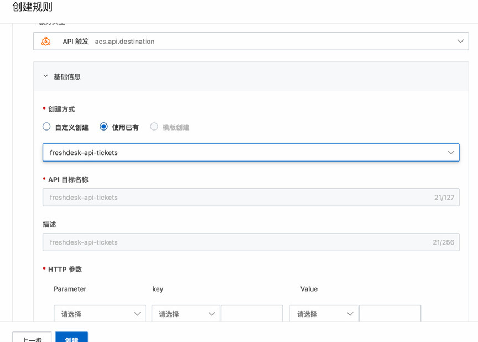
Task: Open the Value 请选择 dropdown
Action: [x=324, y=313]
